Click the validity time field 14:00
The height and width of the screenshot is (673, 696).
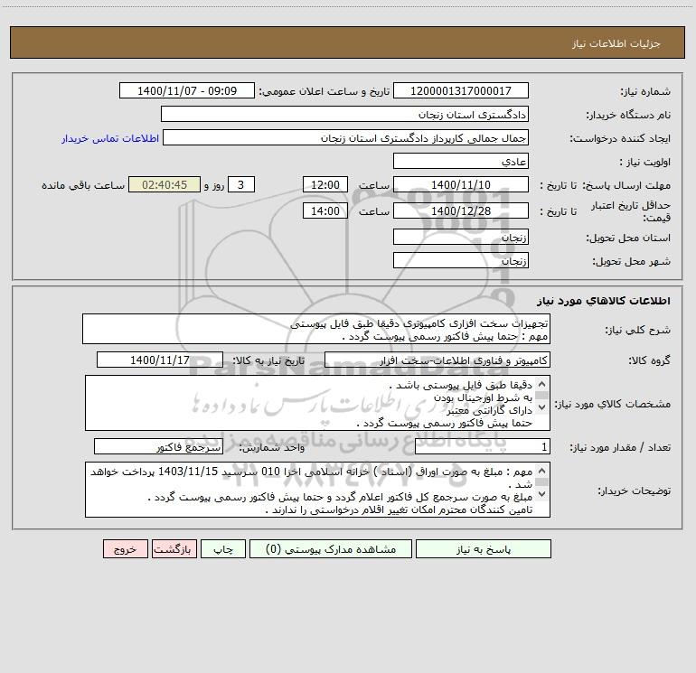(324, 210)
